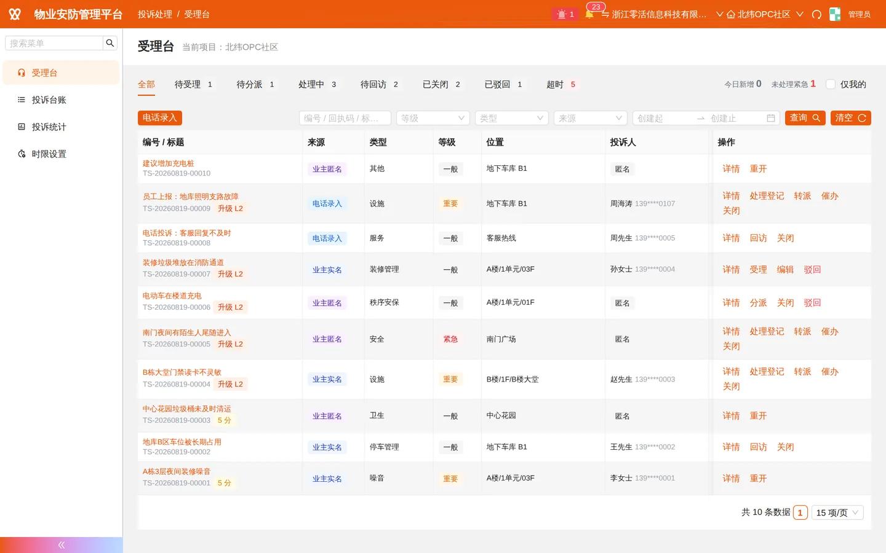
Task: Expand the 等级 filter dropdown
Action: [433, 118]
